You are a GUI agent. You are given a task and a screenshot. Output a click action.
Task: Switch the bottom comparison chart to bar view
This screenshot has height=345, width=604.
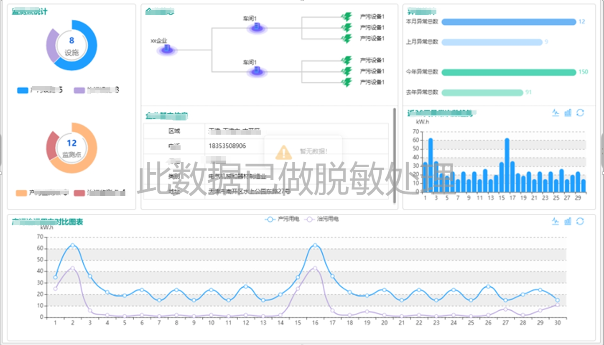tap(568, 221)
